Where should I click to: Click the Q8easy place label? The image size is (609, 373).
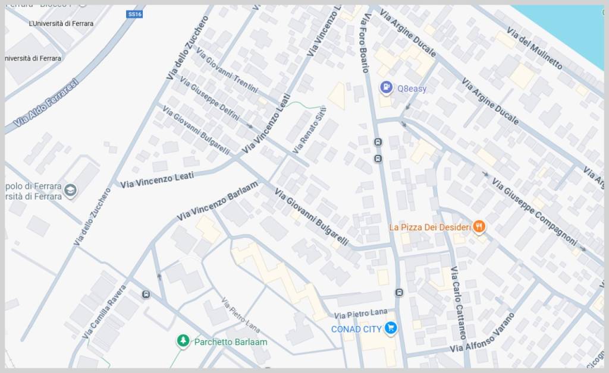412,88
